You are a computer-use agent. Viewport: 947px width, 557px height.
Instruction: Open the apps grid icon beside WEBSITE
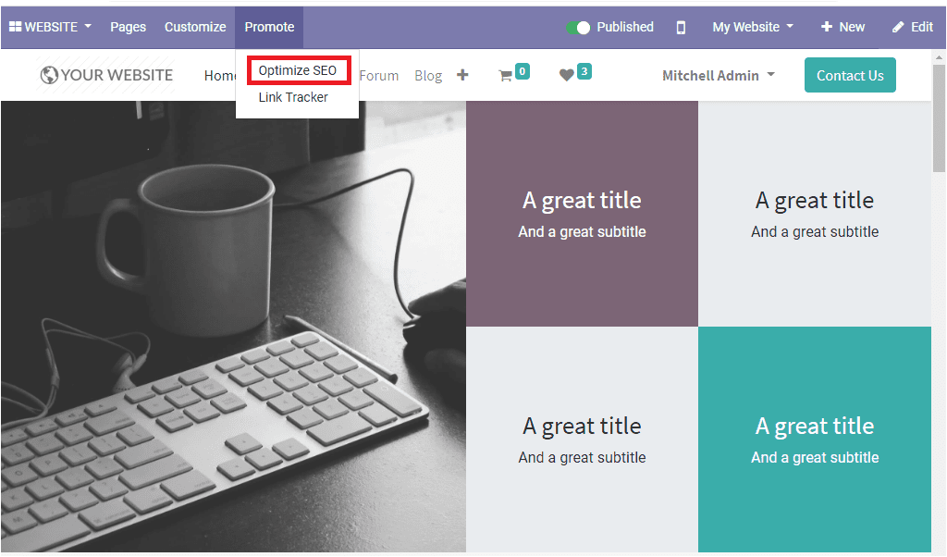(15, 27)
